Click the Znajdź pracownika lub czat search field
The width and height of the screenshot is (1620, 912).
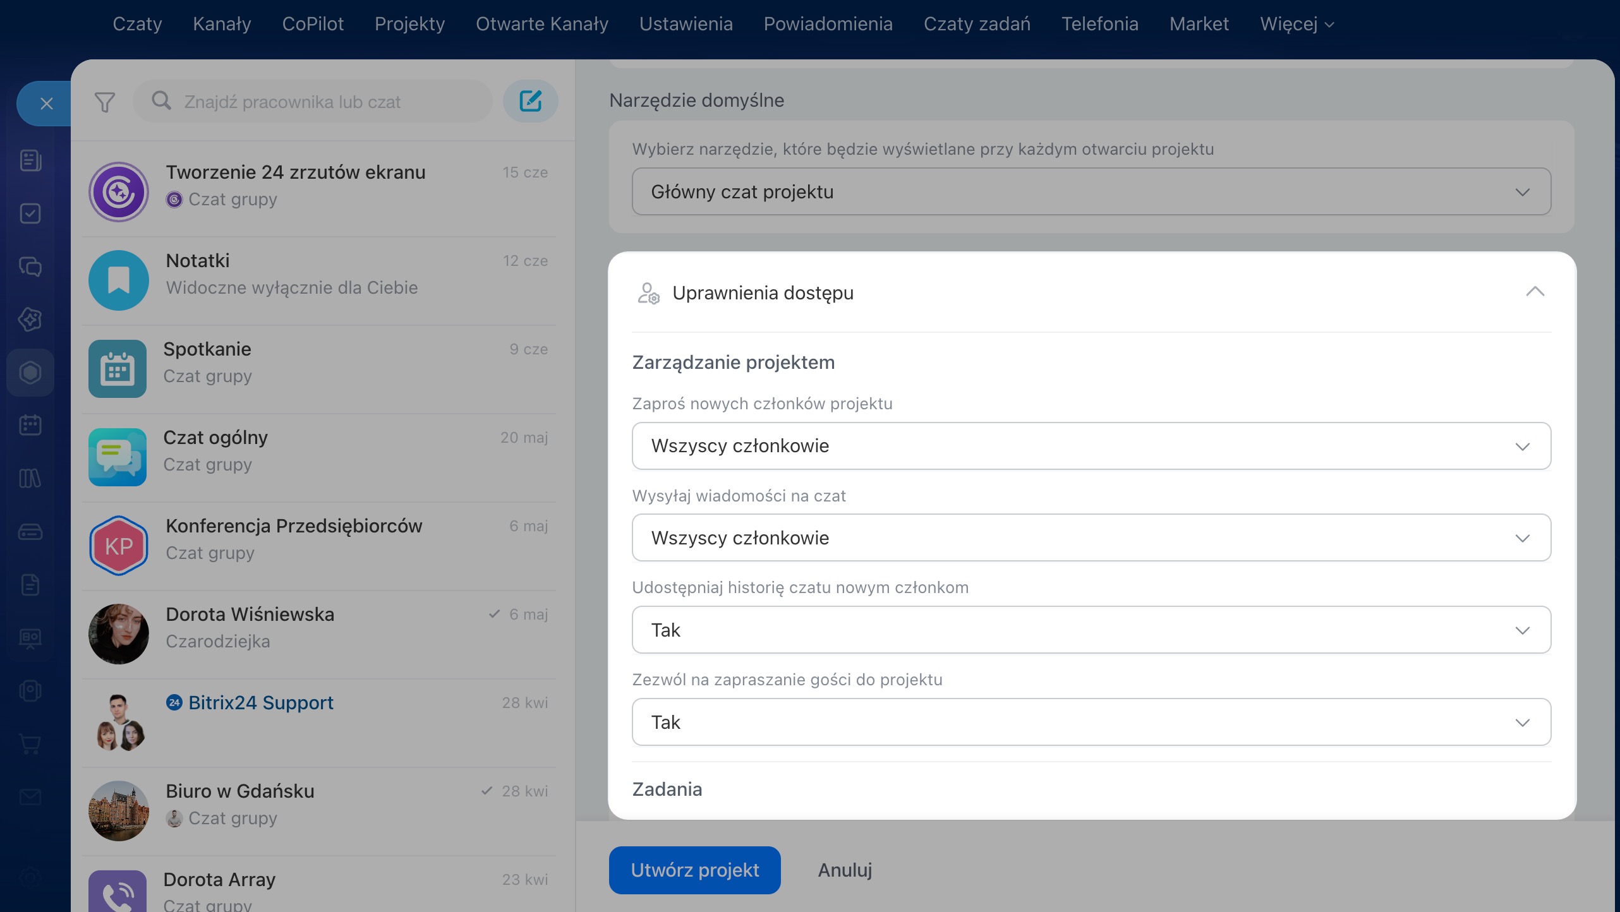click(x=312, y=101)
